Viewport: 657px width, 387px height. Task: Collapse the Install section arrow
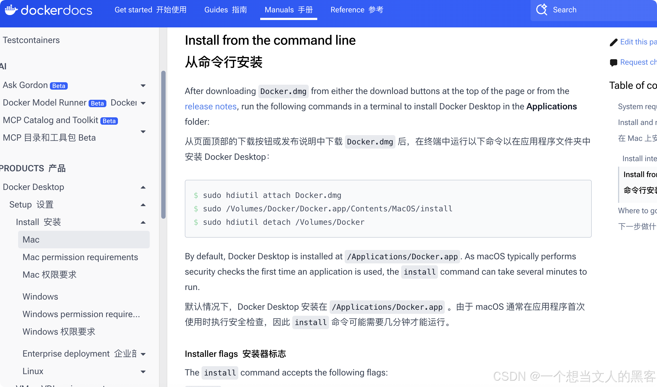pos(143,223)
